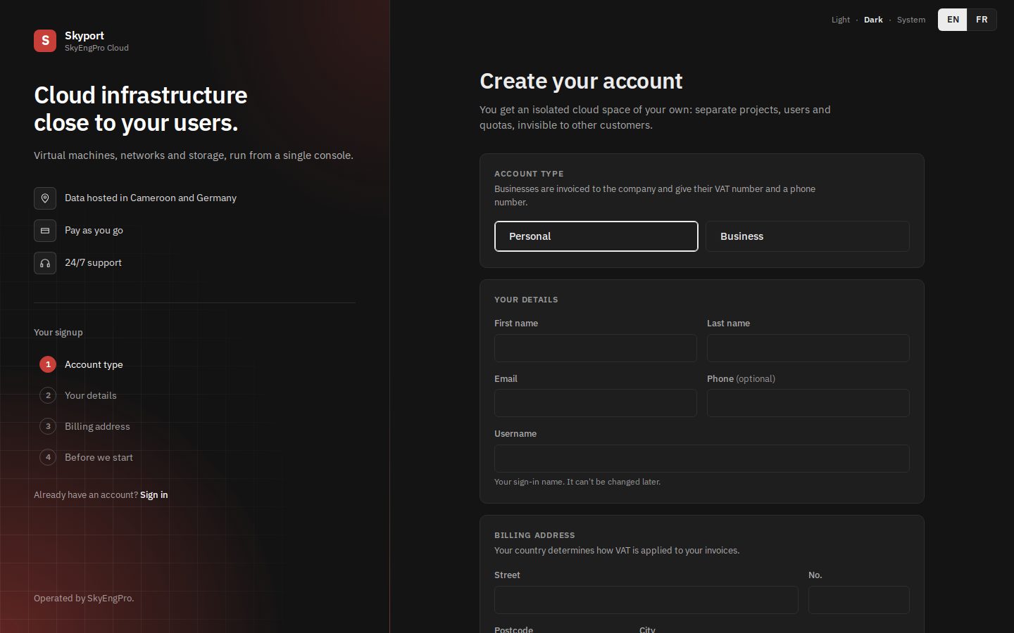Image resolution: width=1014 pixels, height=633 pixels.
Task: Set language to FR
Action: click(x=982, y=20)
